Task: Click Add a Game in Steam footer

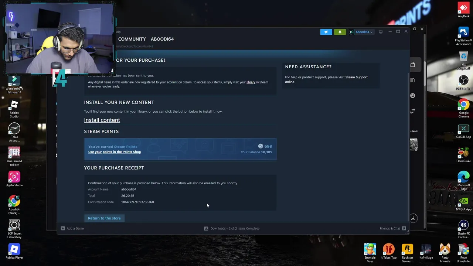Action: pos(75,228)
